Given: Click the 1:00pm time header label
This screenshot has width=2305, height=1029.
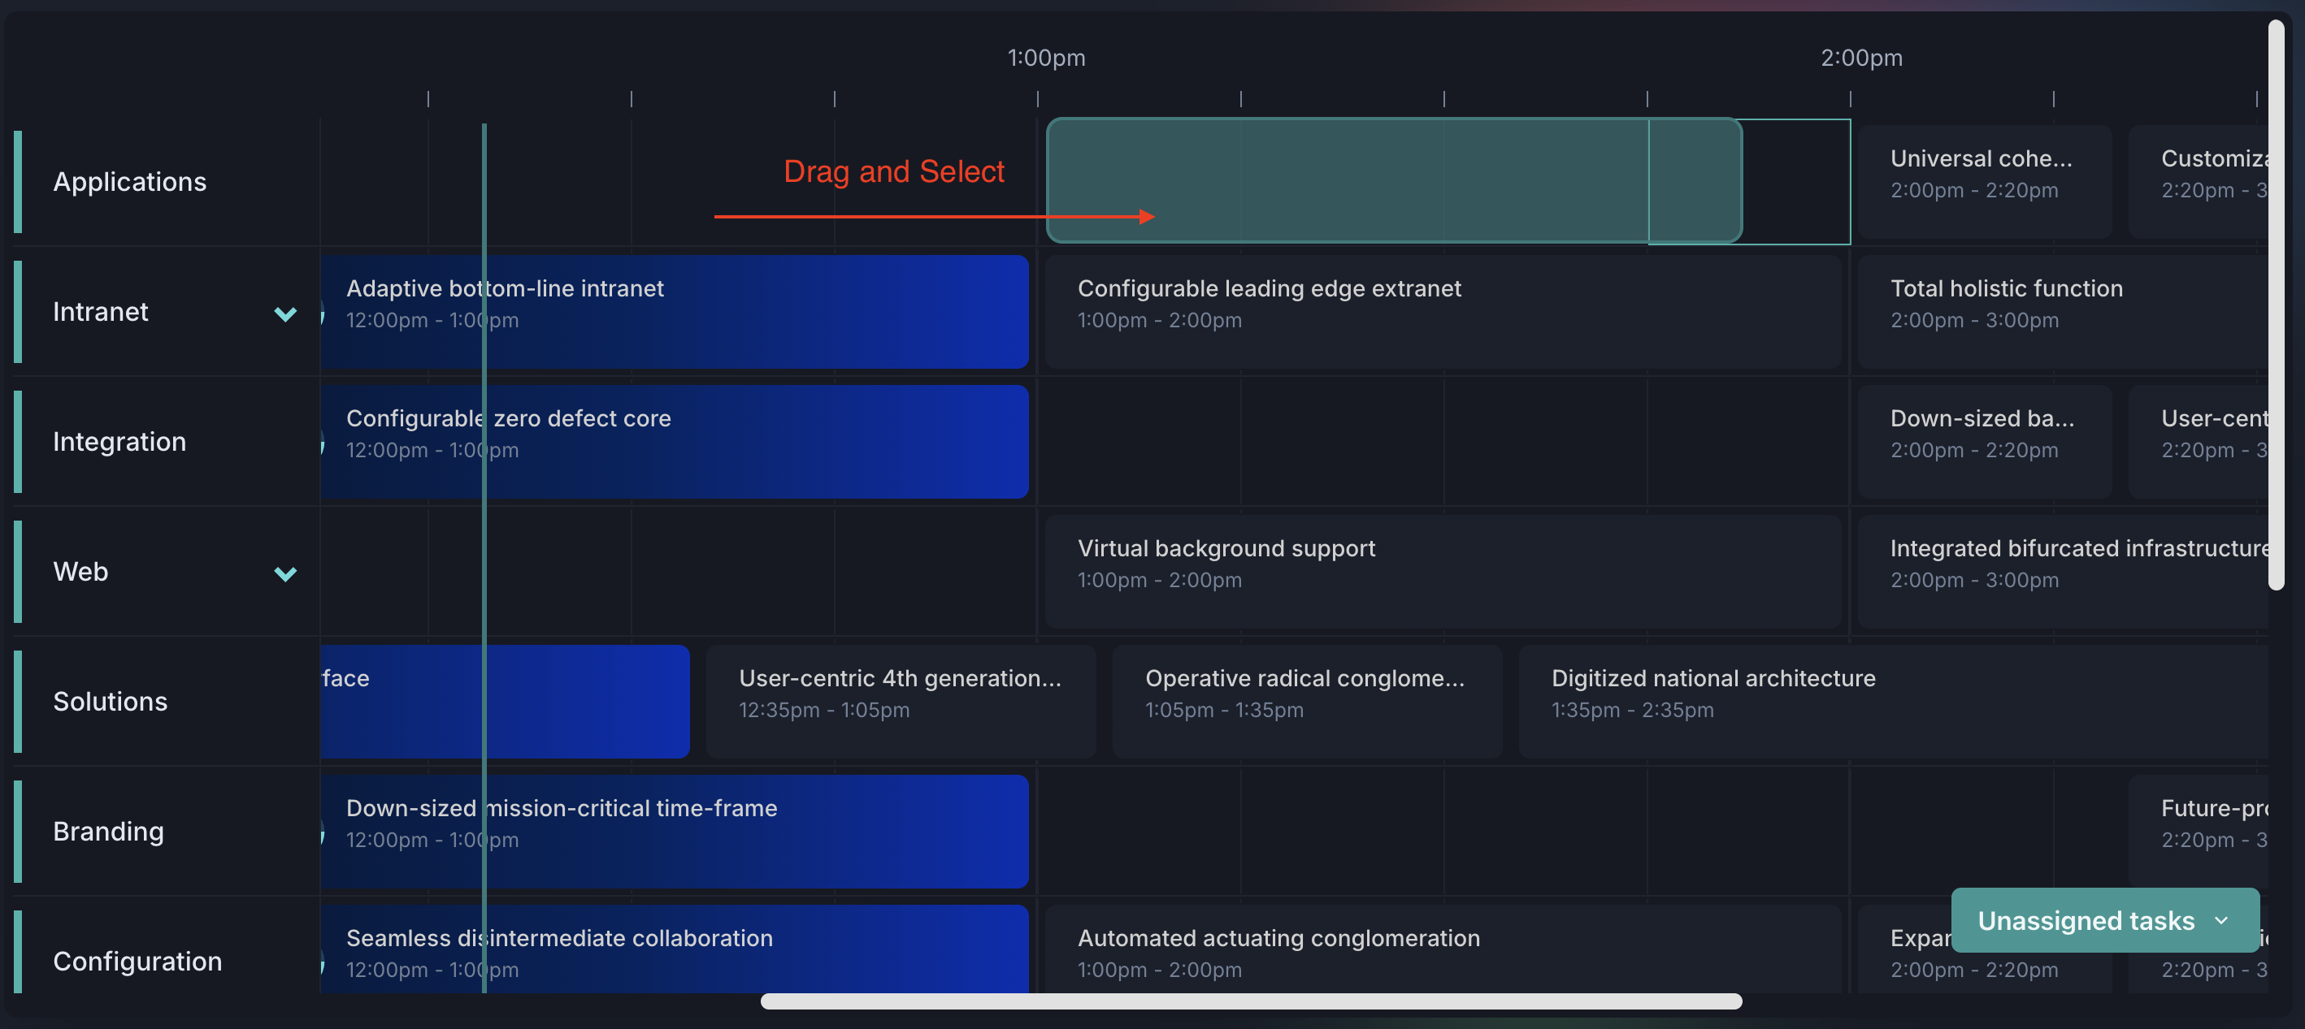Looking at the screenshot, I should tap(1045, 58).
